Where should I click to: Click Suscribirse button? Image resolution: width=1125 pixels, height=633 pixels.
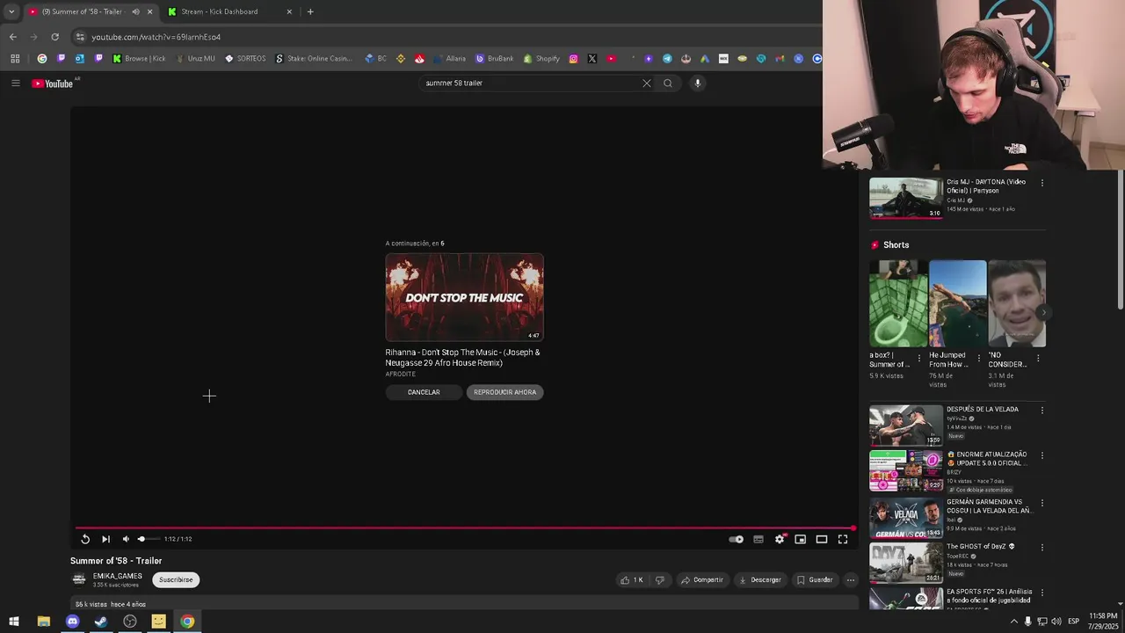[x=176, y=579]
